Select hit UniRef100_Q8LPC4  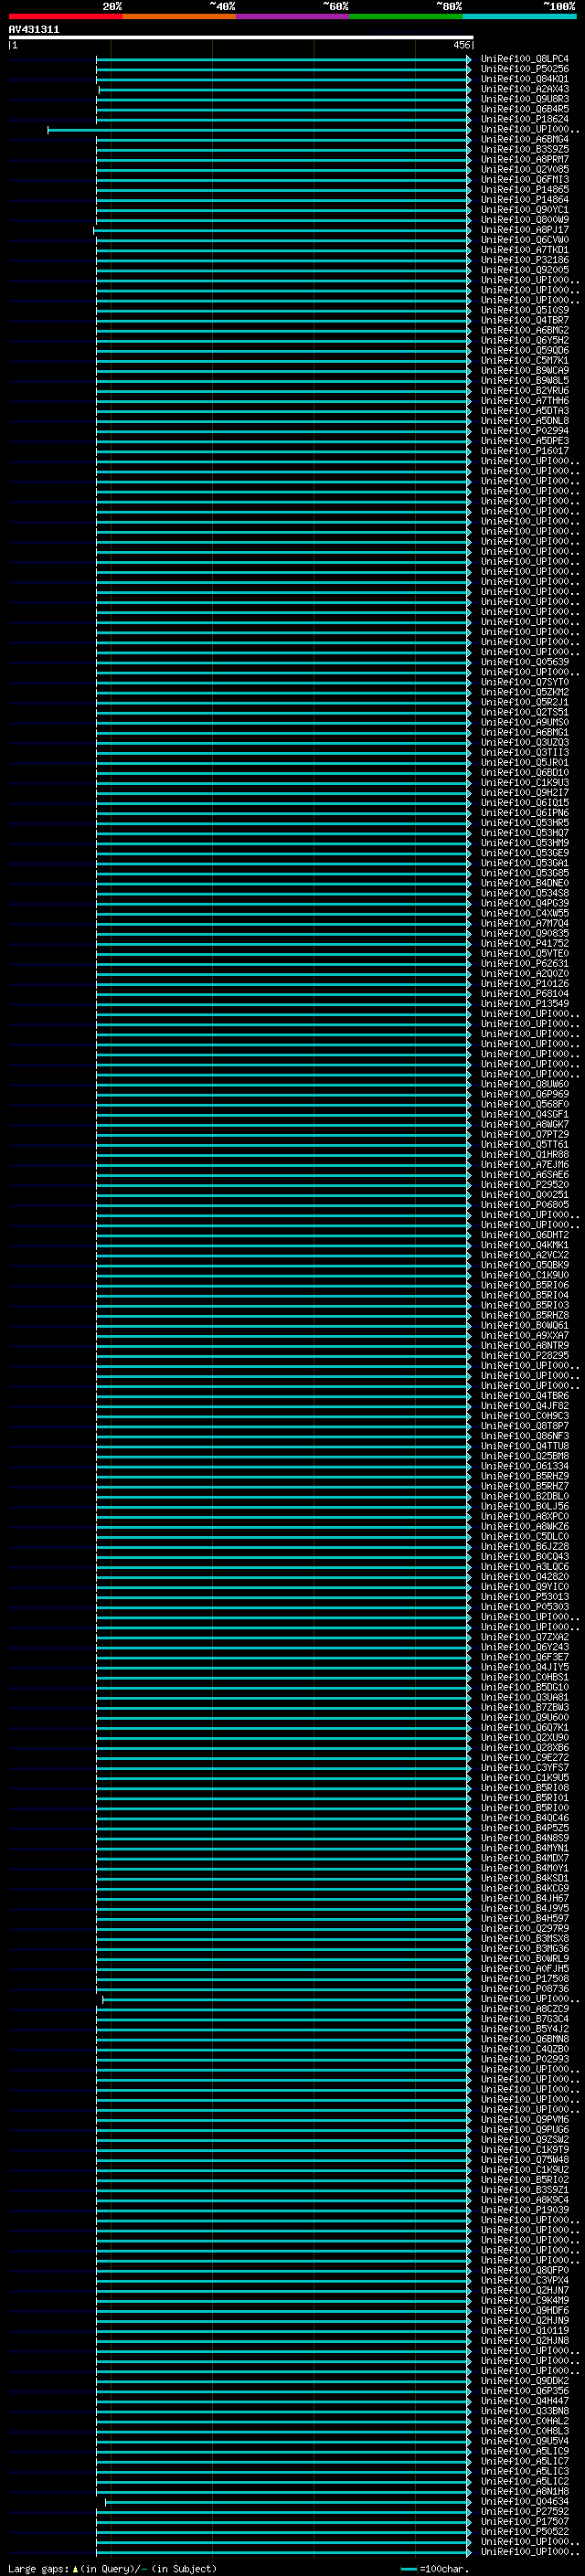point(525,59)
